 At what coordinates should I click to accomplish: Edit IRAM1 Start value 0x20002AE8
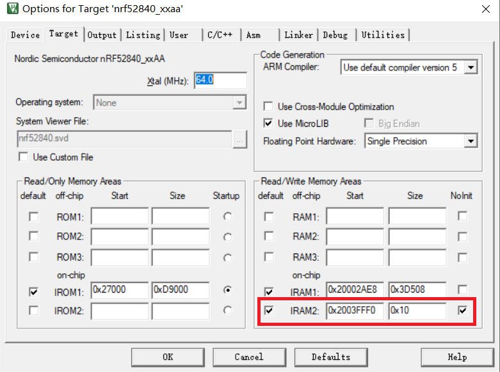click(x=355, y=290)
